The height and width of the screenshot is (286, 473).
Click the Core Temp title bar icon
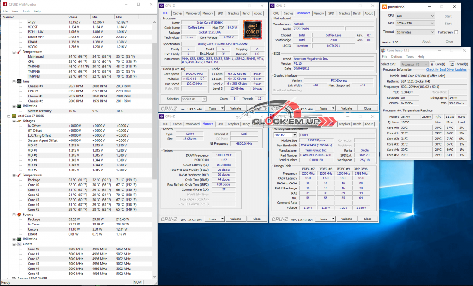(x=384, y=49)
